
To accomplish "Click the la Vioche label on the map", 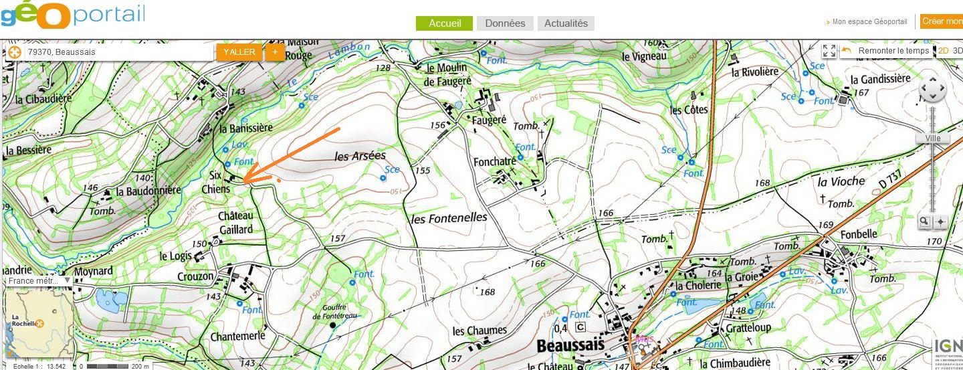I will [x=841, y=181].
